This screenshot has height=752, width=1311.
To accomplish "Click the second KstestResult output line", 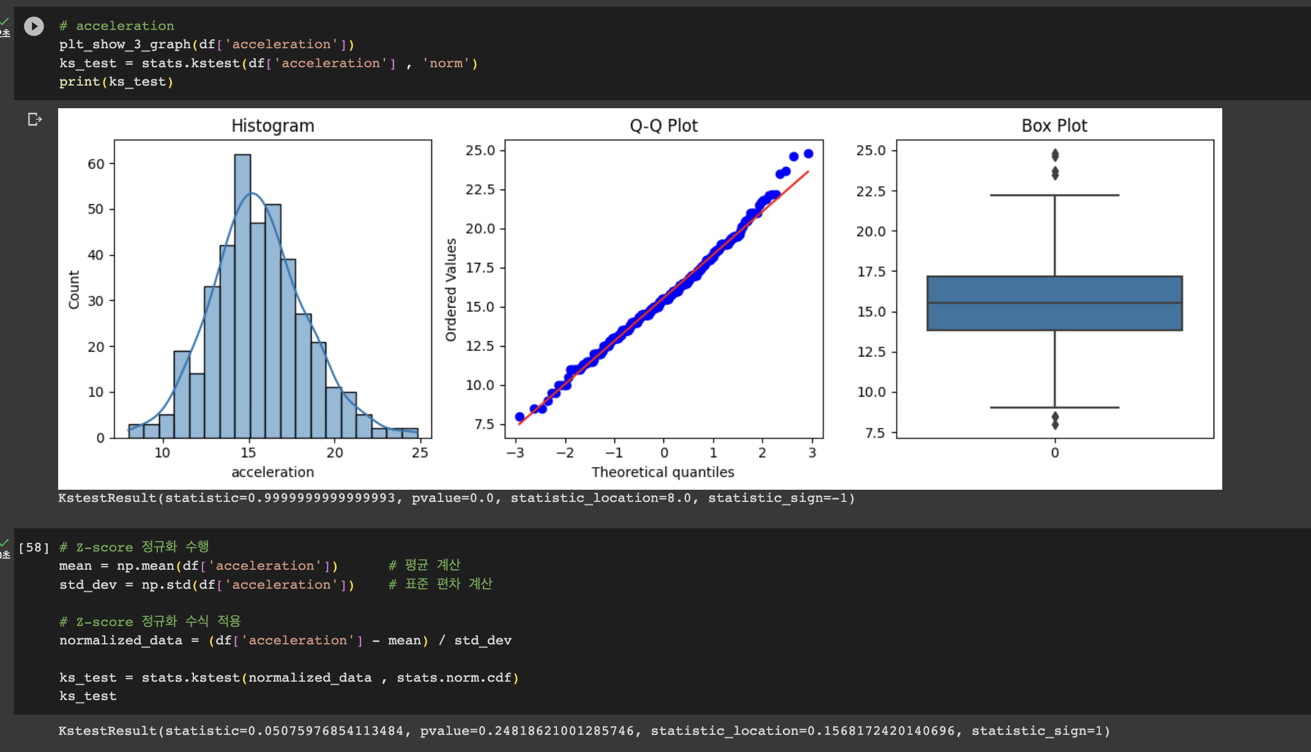I will (x=583, y=731).
